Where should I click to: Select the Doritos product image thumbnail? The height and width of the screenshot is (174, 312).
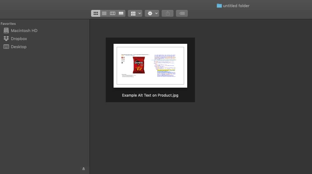[x=150, y=66]
